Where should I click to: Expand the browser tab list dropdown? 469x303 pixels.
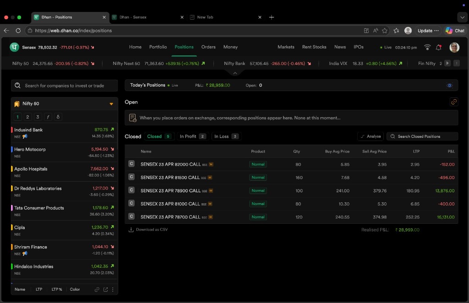click(463, 17)
